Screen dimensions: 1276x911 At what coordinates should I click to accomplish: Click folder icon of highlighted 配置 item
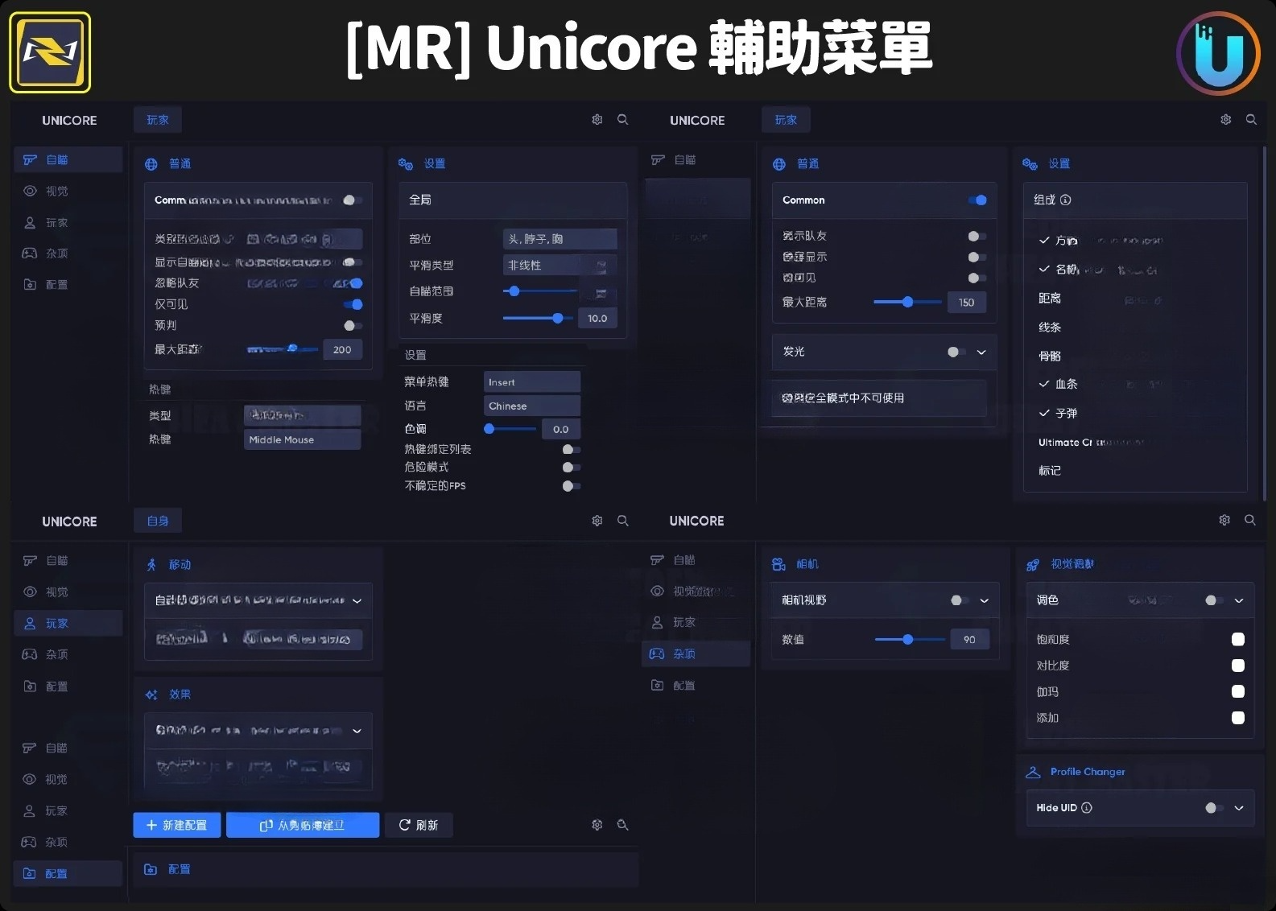(30, 874)
